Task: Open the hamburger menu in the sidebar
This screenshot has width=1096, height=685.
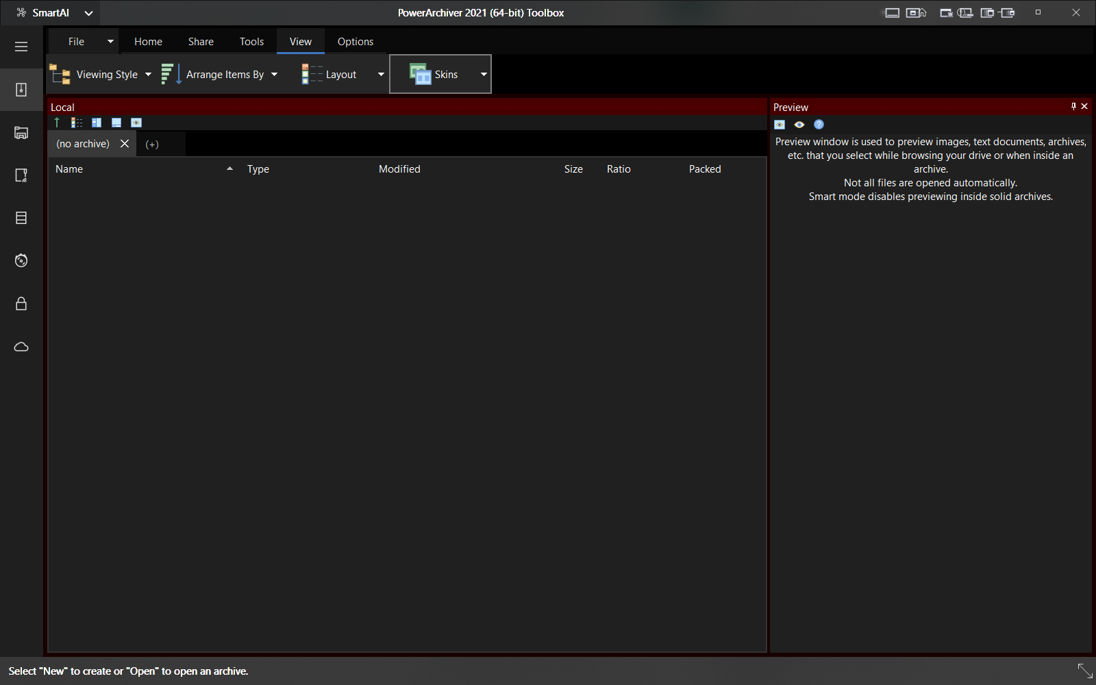Action: coord(21,47)
